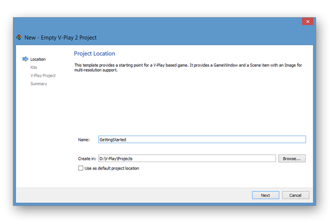
Task: Click the V-Play app icon in title bar
Action: (19, 38)
